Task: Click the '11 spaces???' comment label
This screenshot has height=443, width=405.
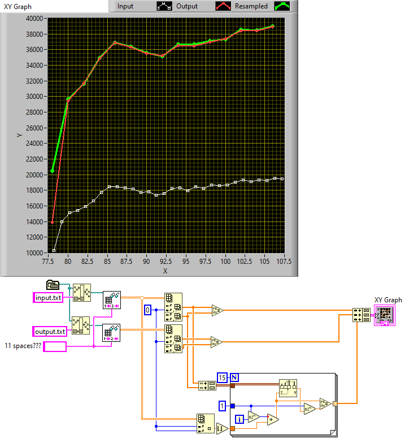Action: pyautogui.click(x=23, y=346)
